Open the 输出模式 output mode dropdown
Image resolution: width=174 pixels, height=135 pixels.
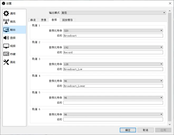pos(113,13)
